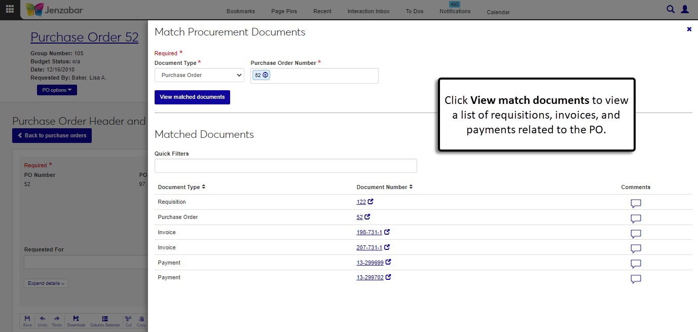698x332 pixels.
Task: Open the user profile icon
Action: [x=685, y=9]
